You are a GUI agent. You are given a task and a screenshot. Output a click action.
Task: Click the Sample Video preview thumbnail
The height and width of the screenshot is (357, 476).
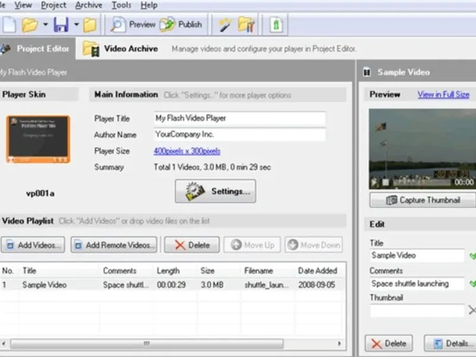(x=422, y=149)
